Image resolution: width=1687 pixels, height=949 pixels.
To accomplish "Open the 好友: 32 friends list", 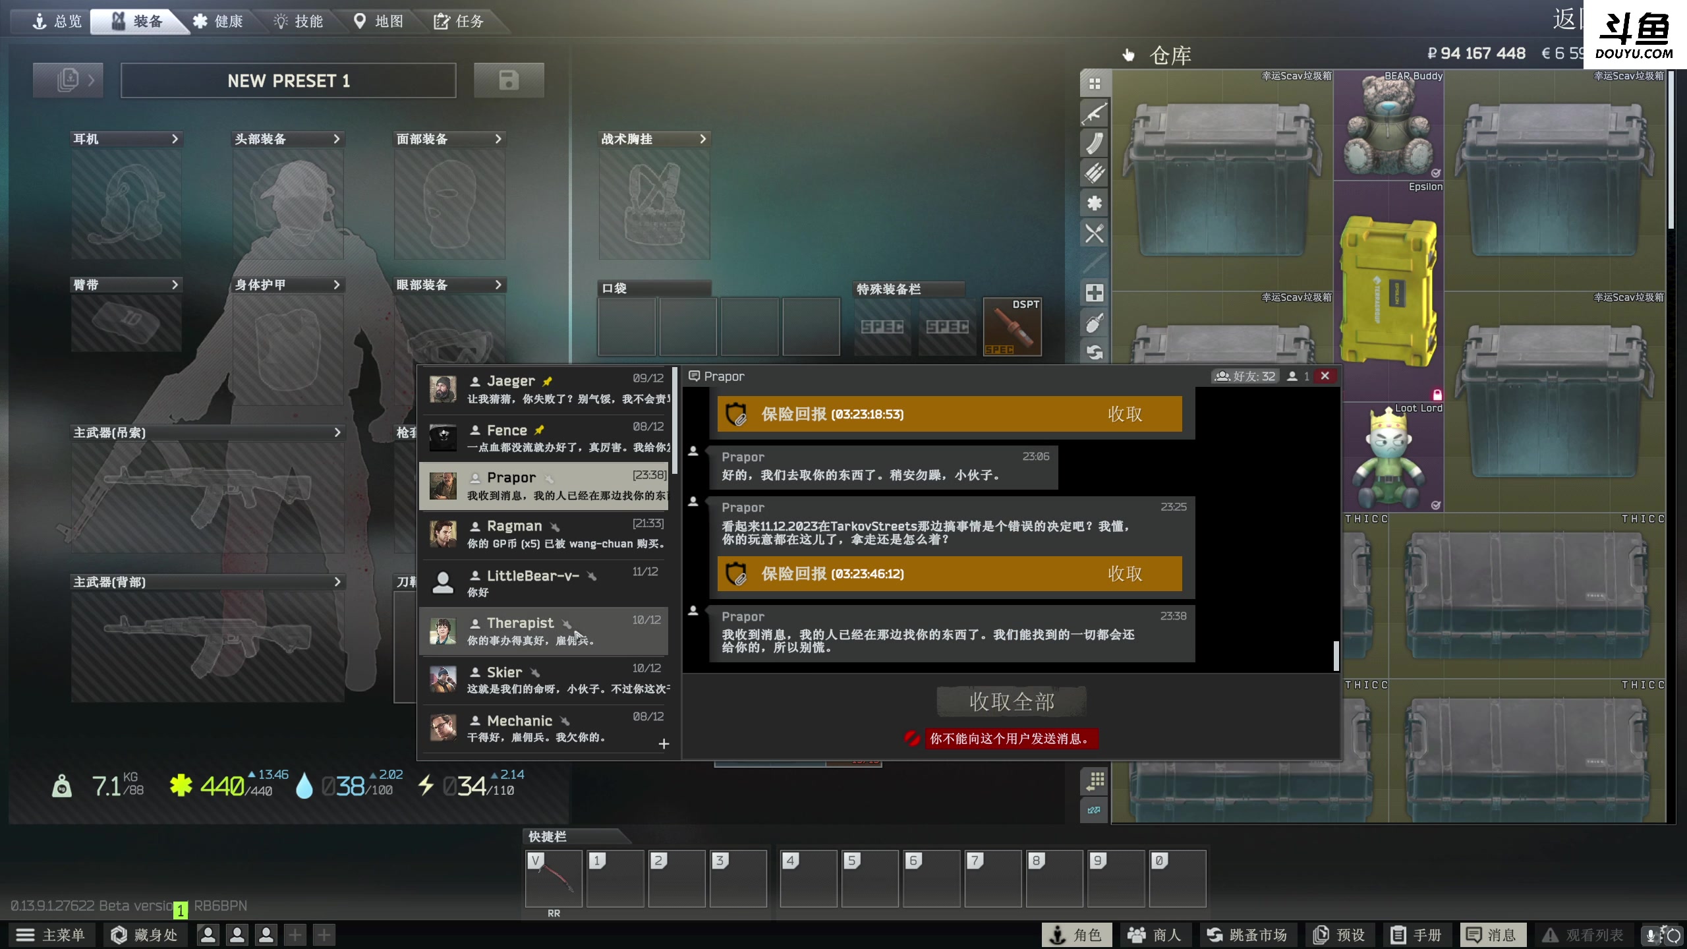I will tap(1245, 376).
